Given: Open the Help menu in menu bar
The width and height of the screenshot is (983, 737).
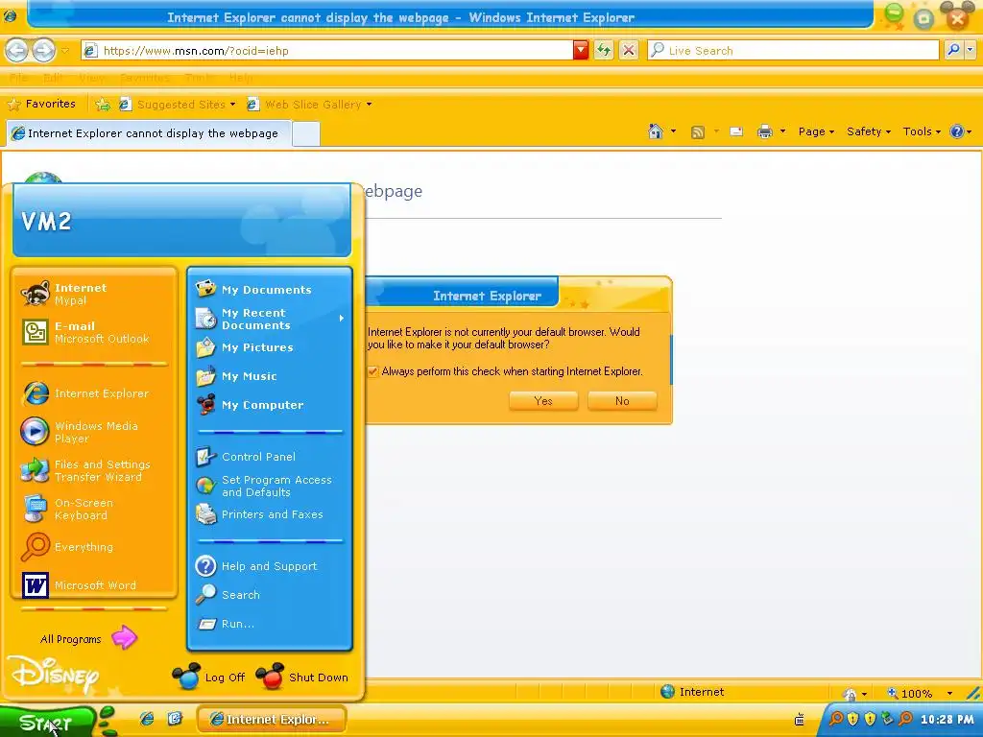Looking at the screenshot, I should tap(241, 78).
